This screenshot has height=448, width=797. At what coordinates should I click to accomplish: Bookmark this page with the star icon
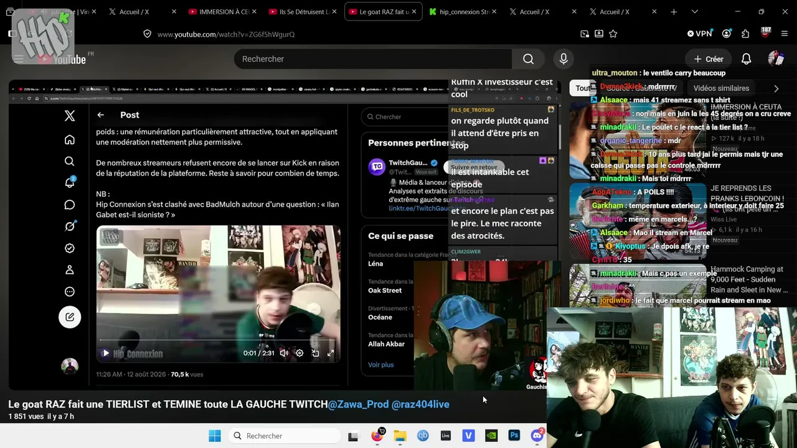(613, 34)
